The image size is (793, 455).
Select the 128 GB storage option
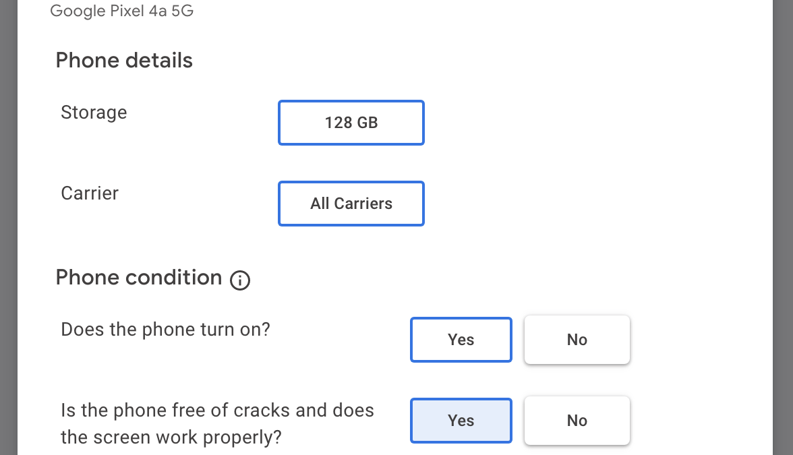pyautogui.click(x=351, y=123)
